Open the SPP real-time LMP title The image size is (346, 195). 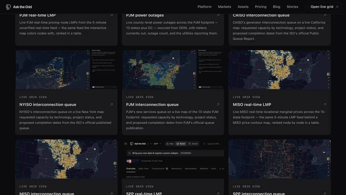(x=144, y=193)
